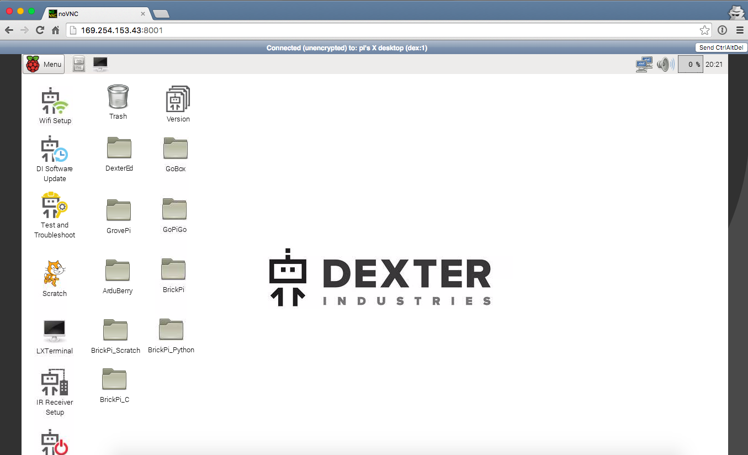Image resolution: width=748 pixels, height=455 pixels.
Task: Open the BrickPi_Scratch folder
Action: (115, 336)
